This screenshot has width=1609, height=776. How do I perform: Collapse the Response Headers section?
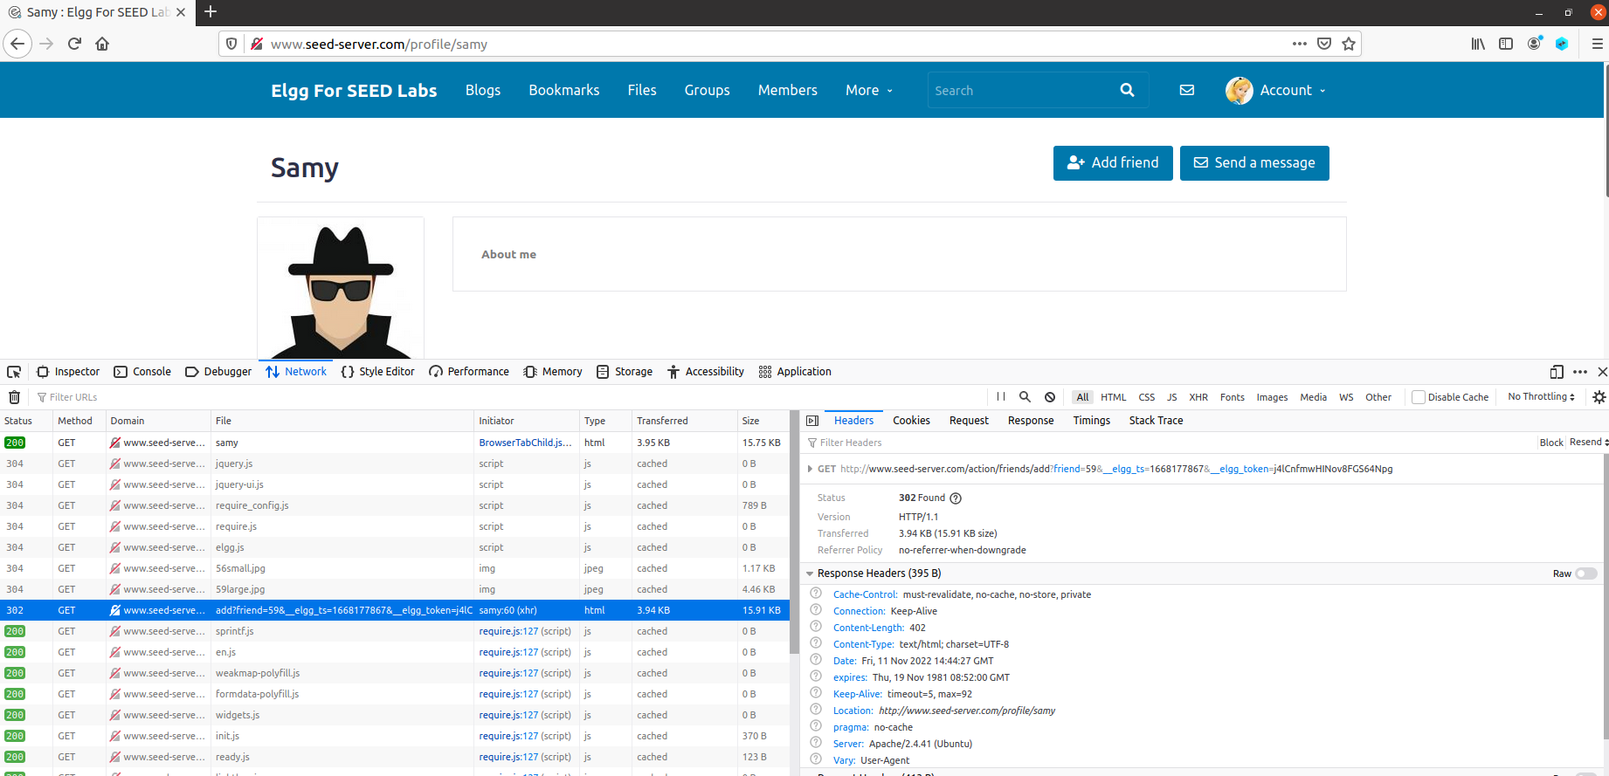pyautogui.click(x=810, y=573)
